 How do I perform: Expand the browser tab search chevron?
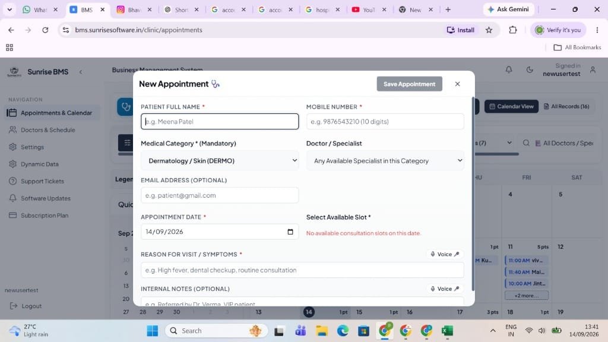coord(9,9)
